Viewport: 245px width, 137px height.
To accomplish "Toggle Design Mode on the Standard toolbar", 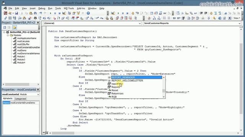I will point(64,13).
